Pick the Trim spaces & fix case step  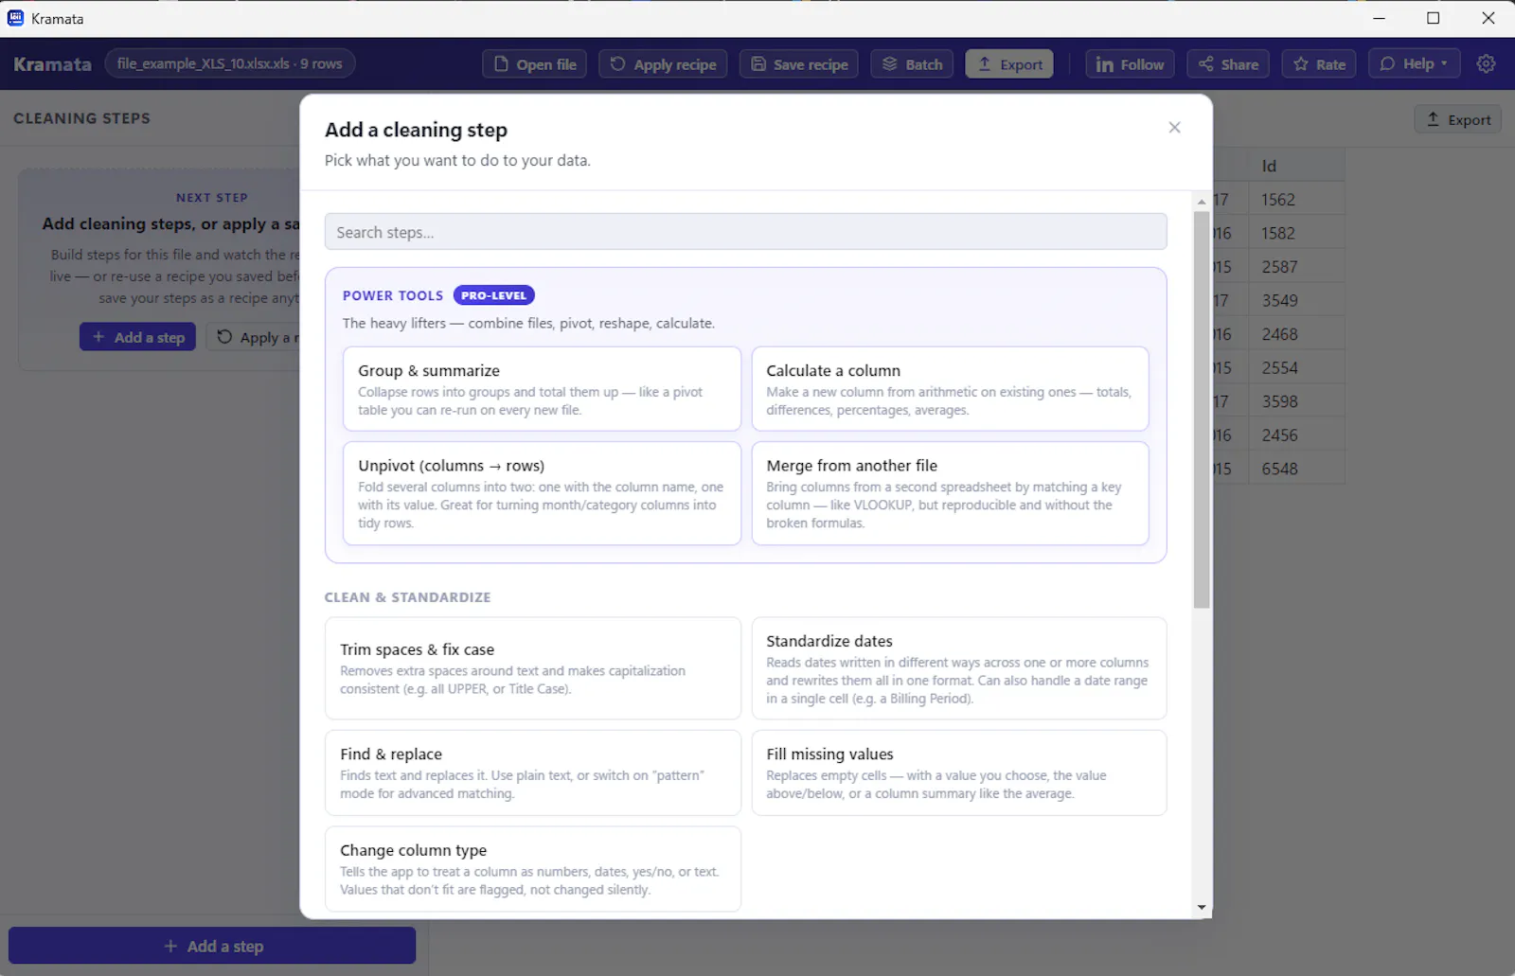click(x=532, y=668)
